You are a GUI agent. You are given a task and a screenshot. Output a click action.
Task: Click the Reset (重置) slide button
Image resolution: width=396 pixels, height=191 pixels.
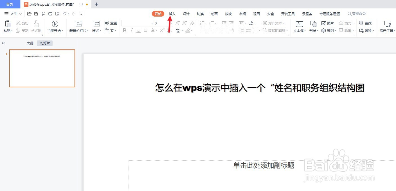(111, 23)
